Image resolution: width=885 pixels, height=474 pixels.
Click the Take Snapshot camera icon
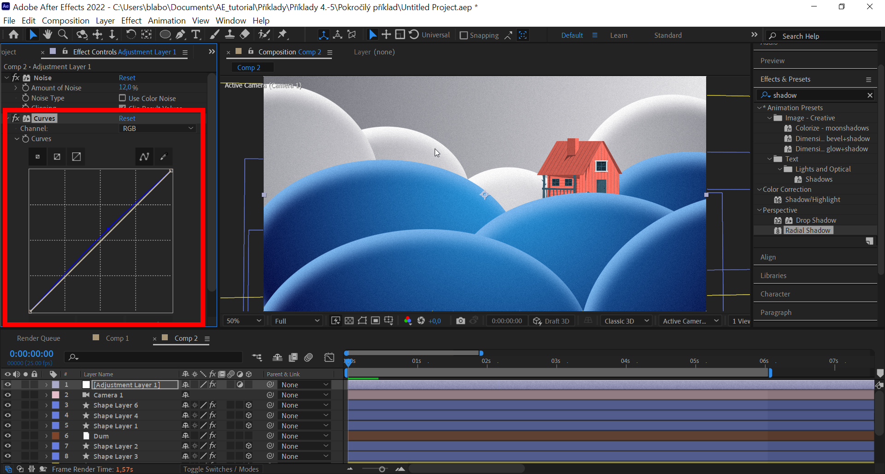[x=460, y=320]
